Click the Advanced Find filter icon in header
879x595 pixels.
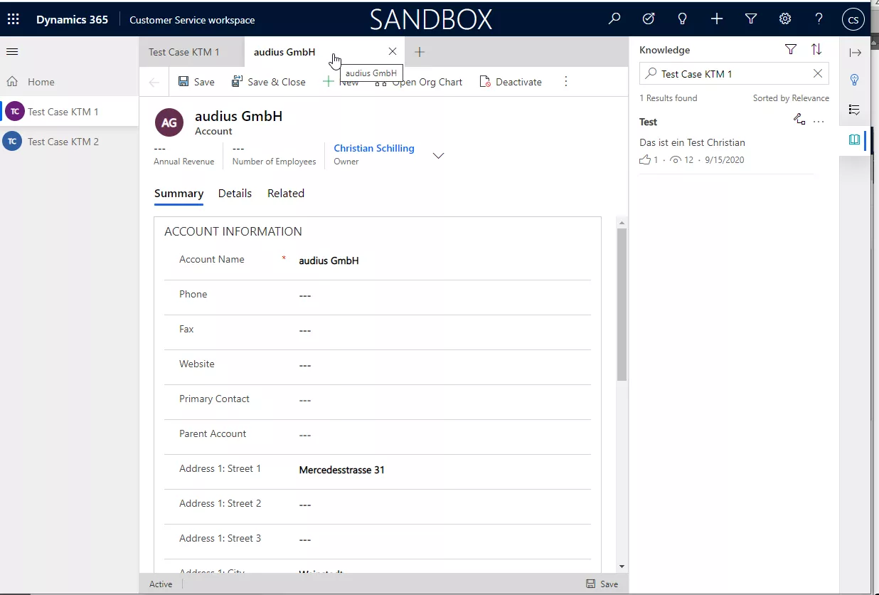pos(751,19)
